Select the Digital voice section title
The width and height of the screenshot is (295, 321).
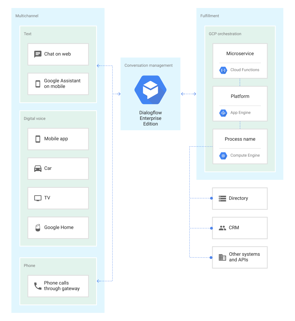click(35, 119)
